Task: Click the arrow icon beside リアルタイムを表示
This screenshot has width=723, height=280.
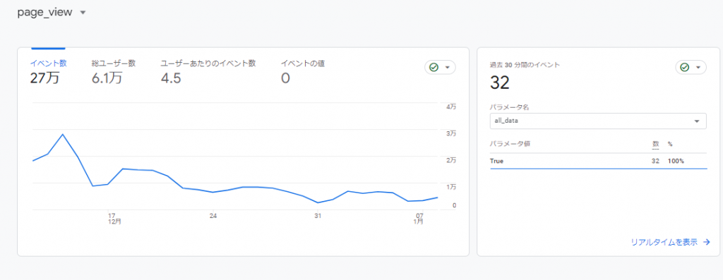Action: coord(706,242)
